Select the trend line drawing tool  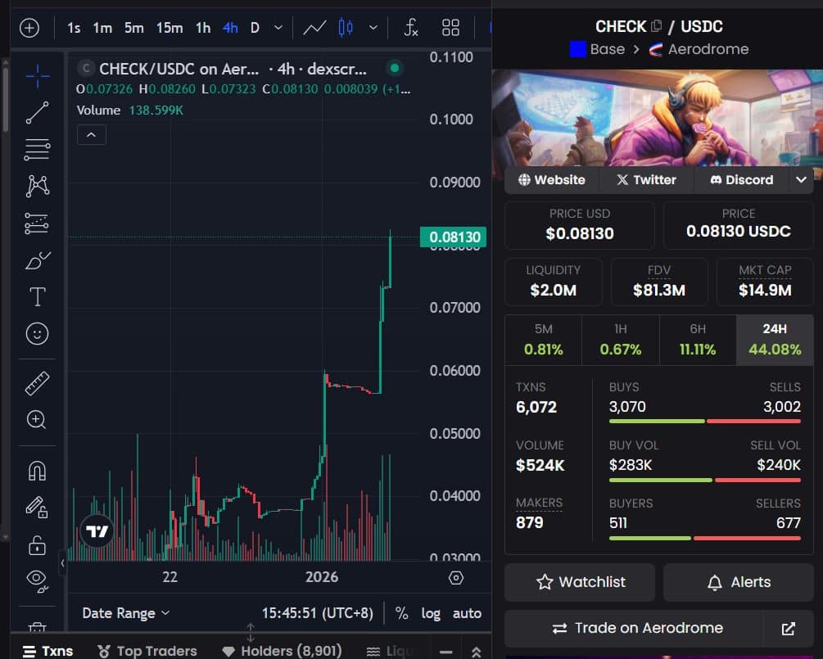pos(36,112)
